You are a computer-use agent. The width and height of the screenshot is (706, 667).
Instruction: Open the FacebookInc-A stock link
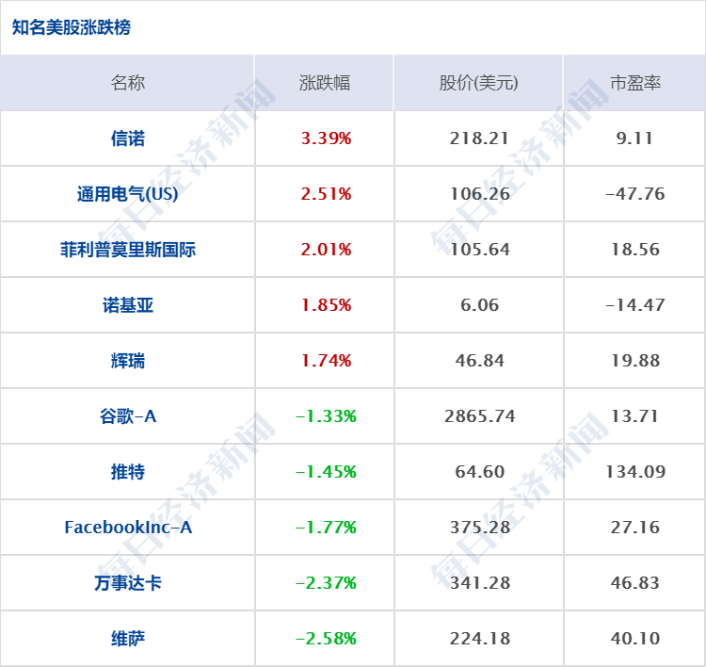click(x=128, y=528)
